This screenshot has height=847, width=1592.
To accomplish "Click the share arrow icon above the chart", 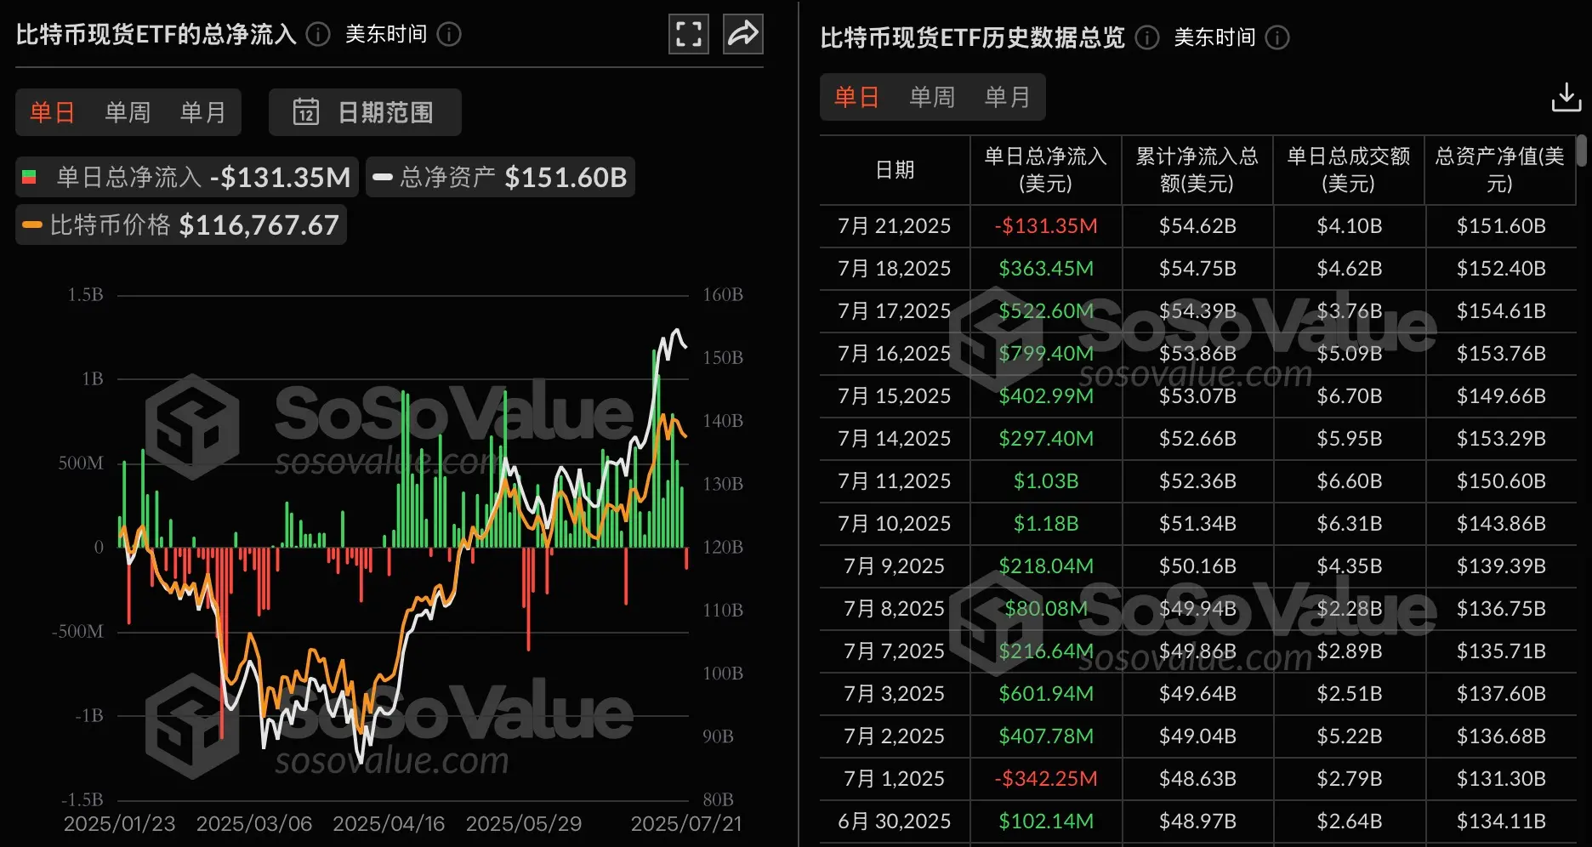I will point(743,34).
